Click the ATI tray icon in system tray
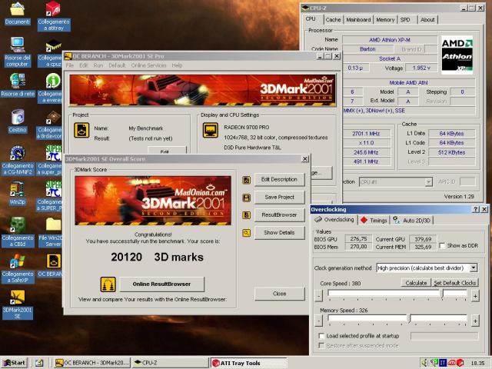Screen dimensions: 492x369 tap(451, 363)
